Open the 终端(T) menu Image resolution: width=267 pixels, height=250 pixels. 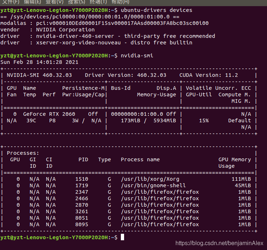(98, 2)
